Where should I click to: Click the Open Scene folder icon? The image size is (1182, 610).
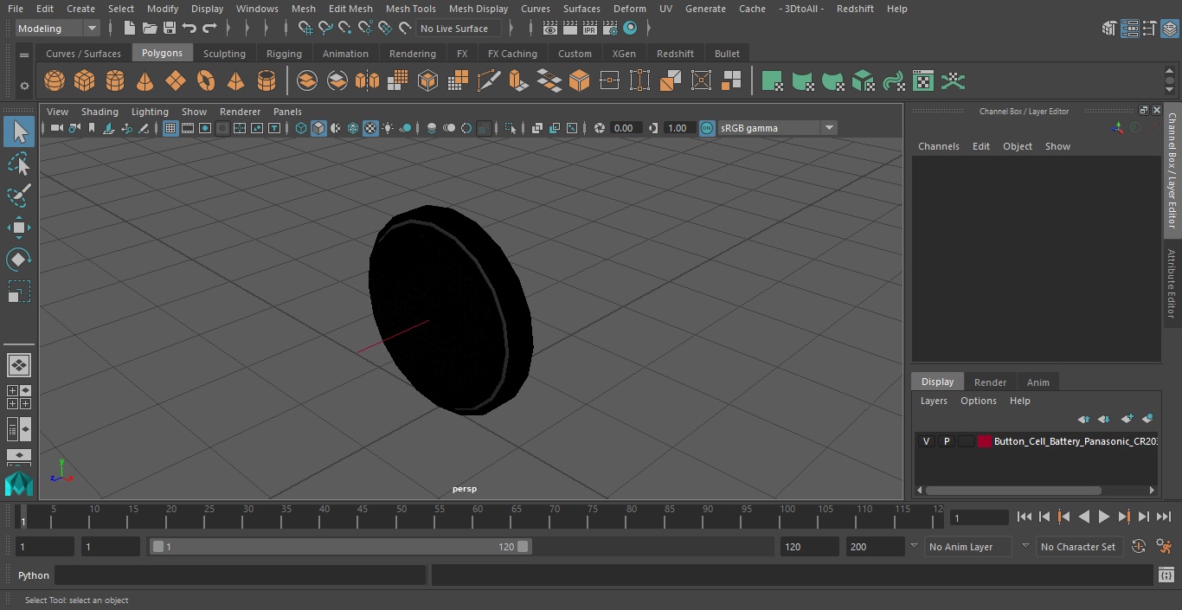[150, 29]
